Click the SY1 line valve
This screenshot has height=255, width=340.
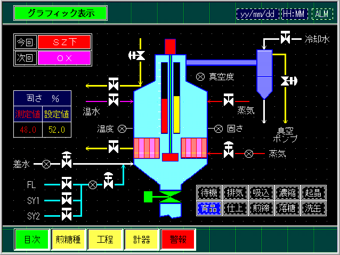click(67, 200)
